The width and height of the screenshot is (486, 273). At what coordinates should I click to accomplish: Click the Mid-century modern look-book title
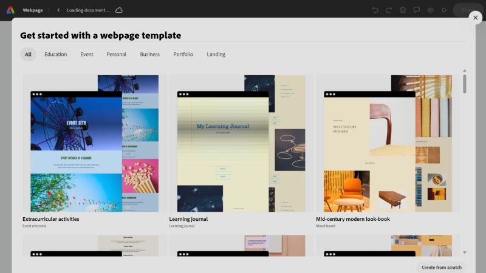pyautogui.click(x=353, y=219)
